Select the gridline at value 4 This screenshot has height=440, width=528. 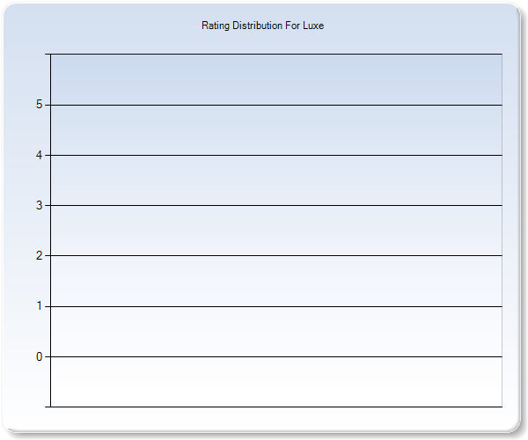pos(276,155)
